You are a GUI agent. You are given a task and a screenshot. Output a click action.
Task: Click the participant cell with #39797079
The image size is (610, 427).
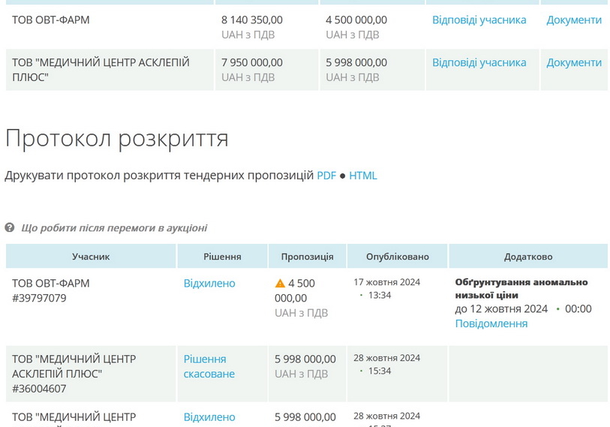click(x=50, y=291)
